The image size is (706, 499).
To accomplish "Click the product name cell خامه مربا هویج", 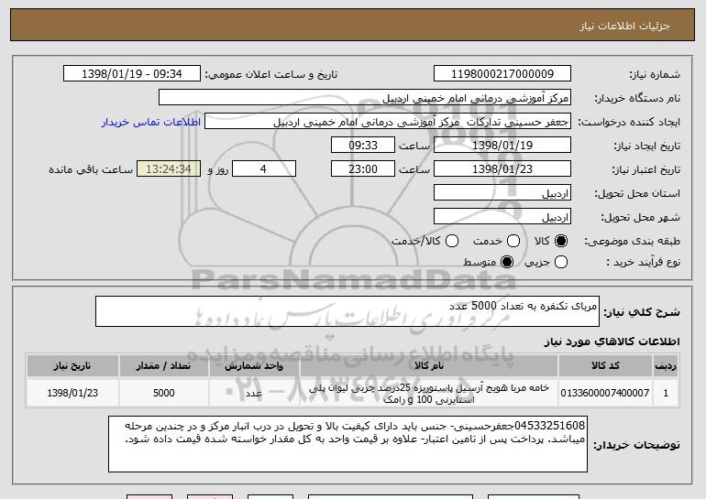I will tap(429, 394).
